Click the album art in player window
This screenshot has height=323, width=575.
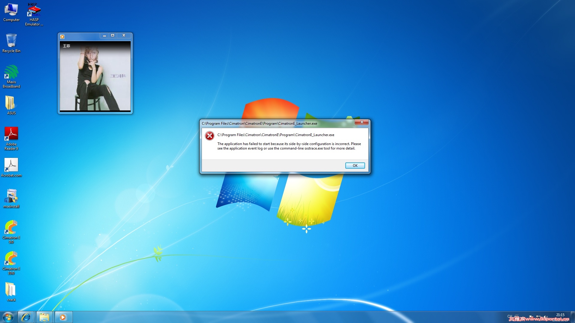point(95,76)
